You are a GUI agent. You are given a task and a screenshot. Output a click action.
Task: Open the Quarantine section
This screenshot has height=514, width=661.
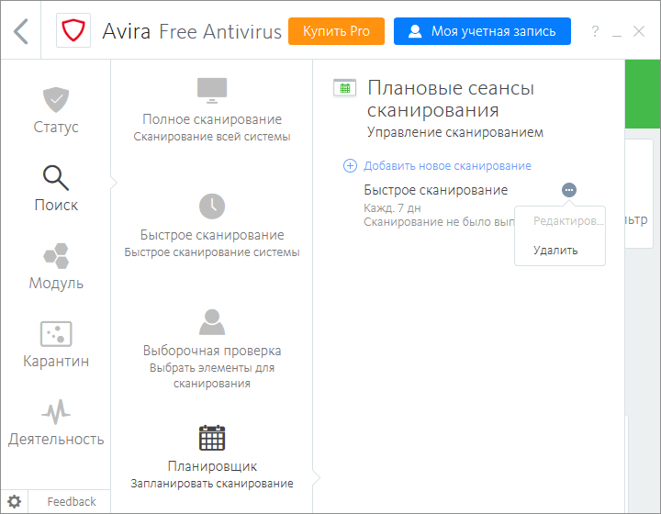(x=56, y=344)
